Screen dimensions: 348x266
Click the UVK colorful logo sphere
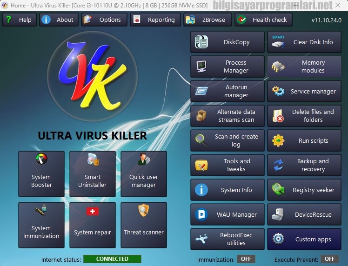pos(92,77)
